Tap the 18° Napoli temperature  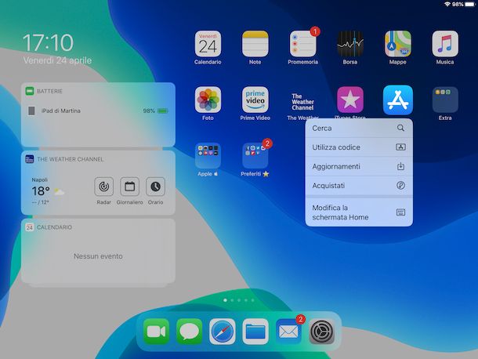click(x=41, y=191)
